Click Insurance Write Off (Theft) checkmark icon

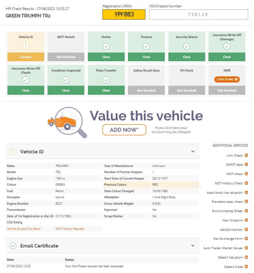26,80
